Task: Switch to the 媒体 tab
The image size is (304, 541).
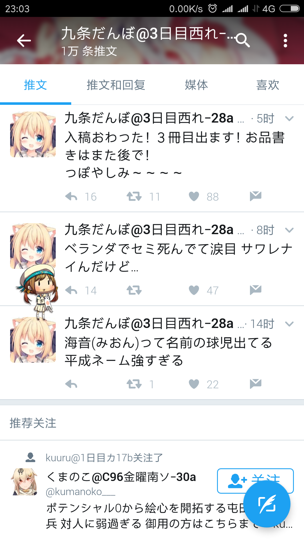Action: click(196, 85)
